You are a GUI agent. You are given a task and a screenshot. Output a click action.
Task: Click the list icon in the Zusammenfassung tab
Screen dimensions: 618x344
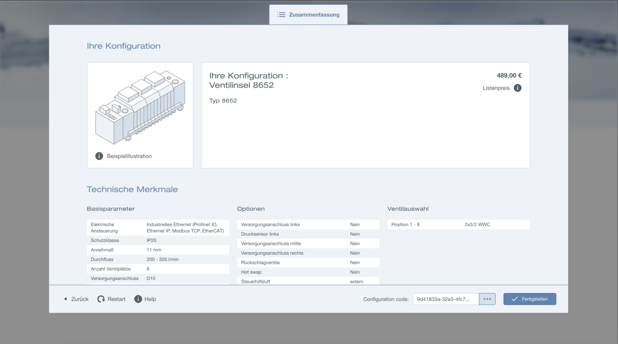point(281,15)
